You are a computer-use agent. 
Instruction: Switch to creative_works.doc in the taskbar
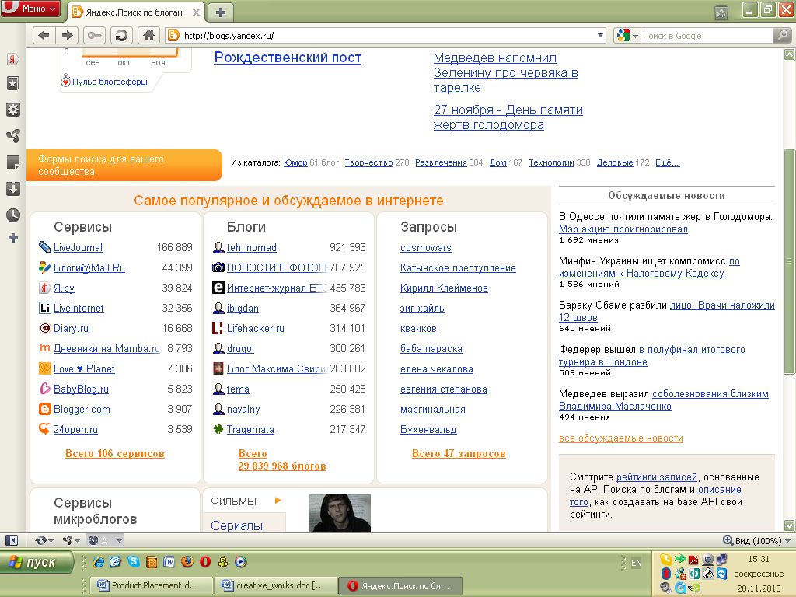click(274, 585)
